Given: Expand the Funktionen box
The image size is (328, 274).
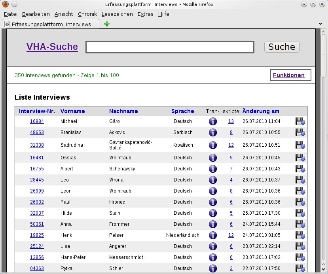Looking at the screenshot, I should (x=289, y=75).
